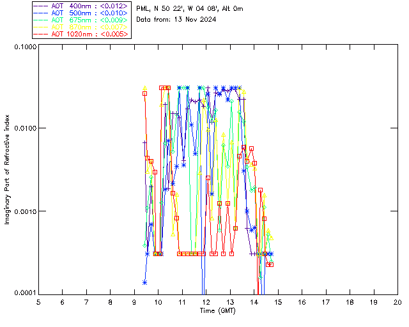Click the x-axis tick label 15

(x=278, y=302)
